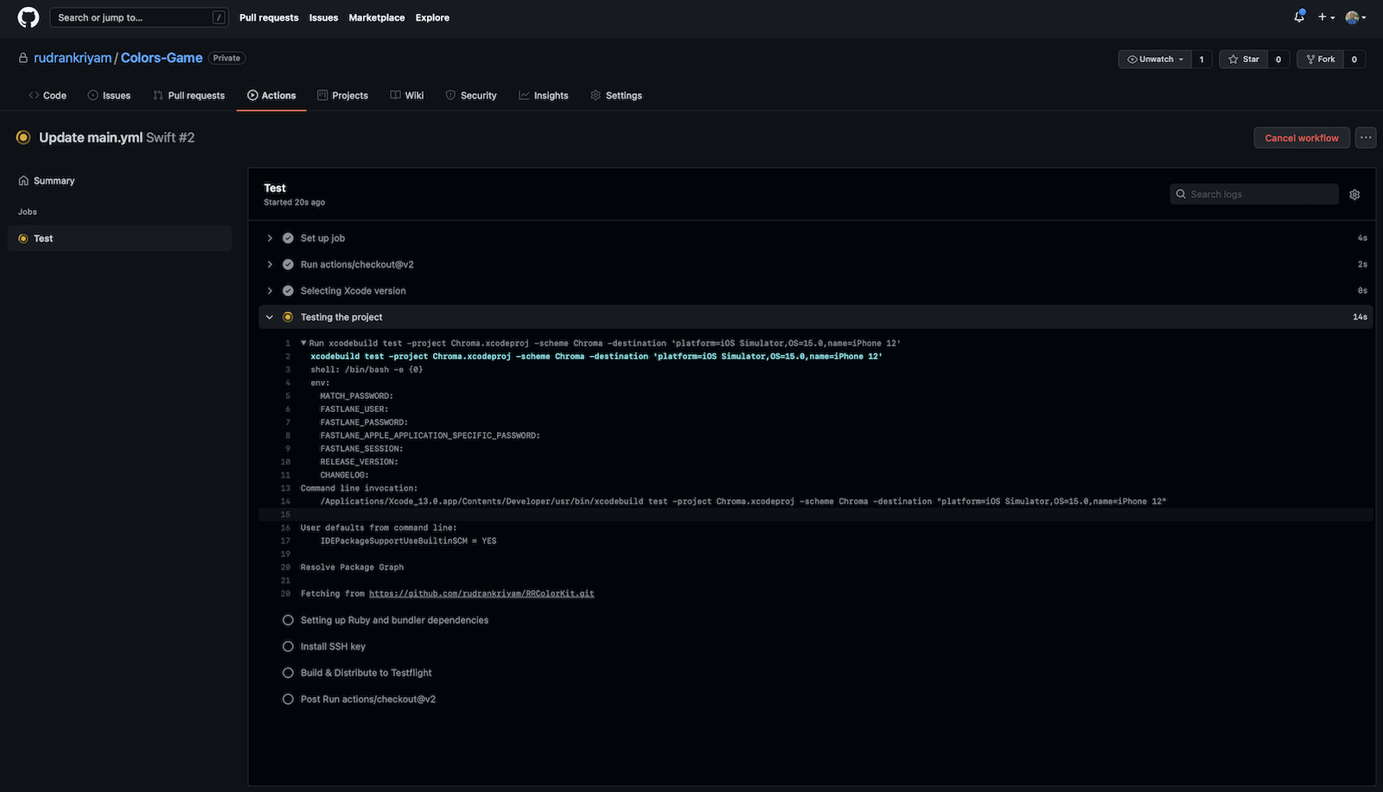Open the Projects tab
The width and height of the screenshot is (1383, 792).
[342, 95]
